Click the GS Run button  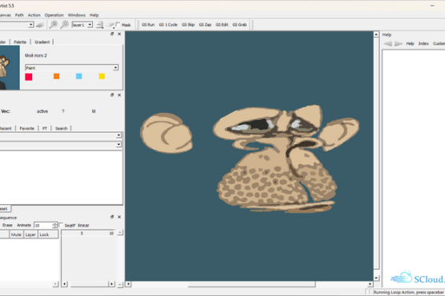[148, 25]
